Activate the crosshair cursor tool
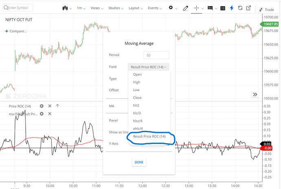The image size is (281, 189). 197,8
